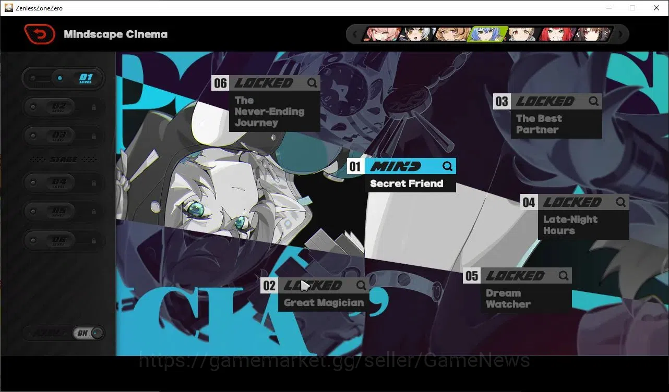Image resolution: width=669 pixels, height=392 pixels.
Task: Open the Late-Night Hours mindscape label
Action: pyautogui.click(x=570, y=225)
